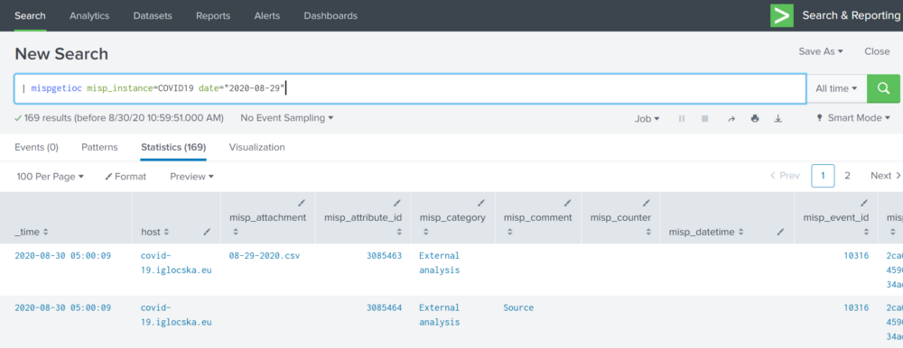Open the Analytics menu
This screenshot has width=903, height=348.
pos(89,16)
